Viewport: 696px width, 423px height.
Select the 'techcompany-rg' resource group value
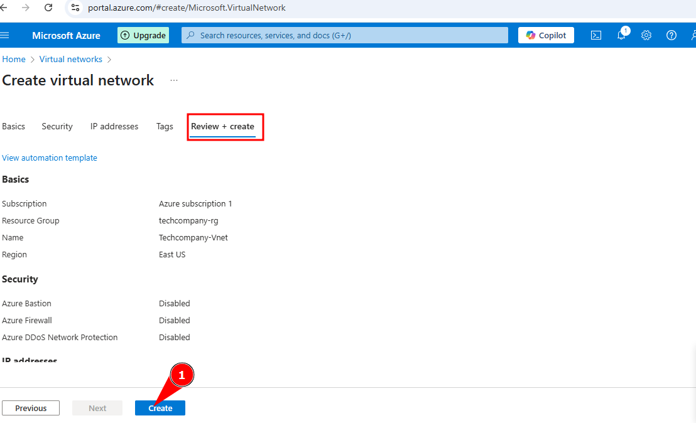[188, 221]
